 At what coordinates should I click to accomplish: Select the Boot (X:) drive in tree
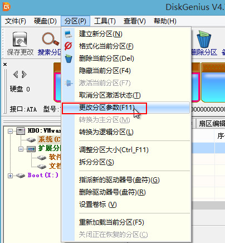(x=43, y=175)
